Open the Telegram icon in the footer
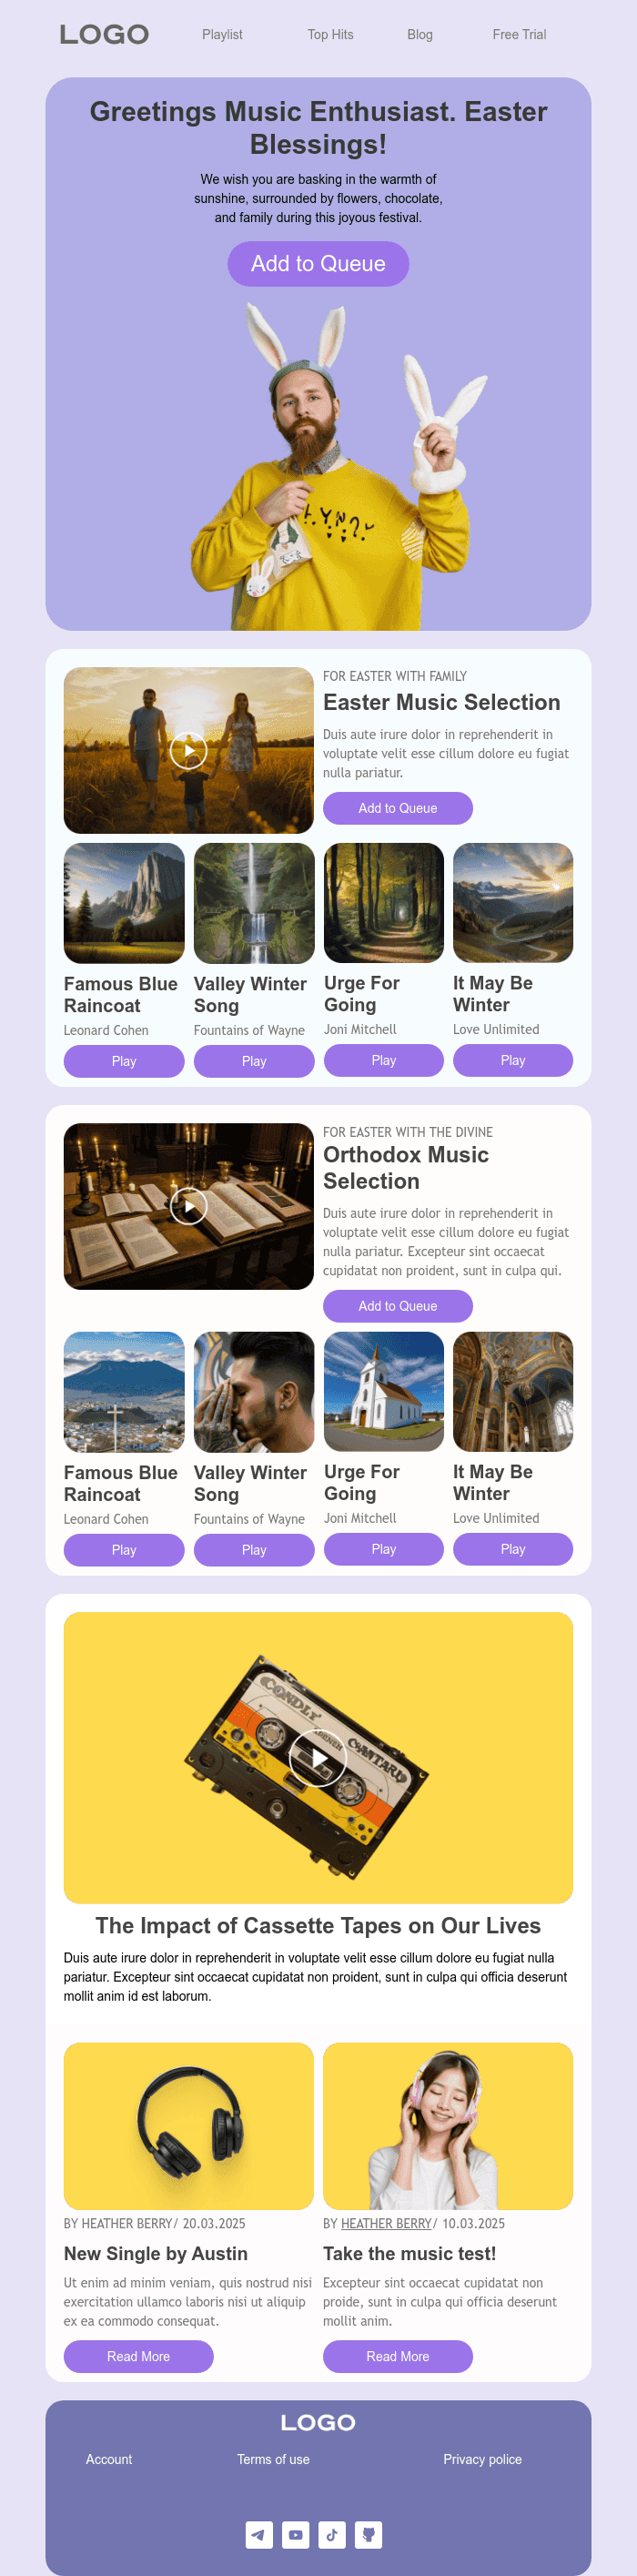The image size is (637, 2576). point(259,2534)
